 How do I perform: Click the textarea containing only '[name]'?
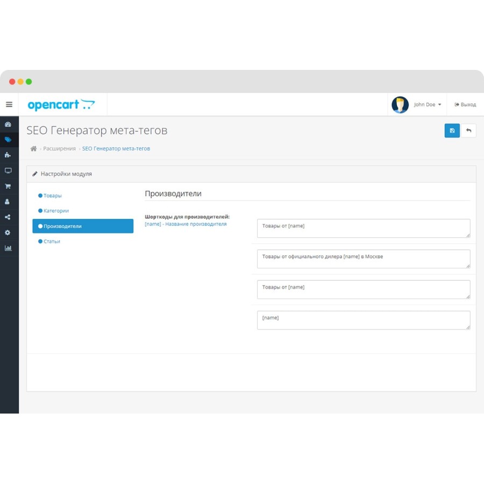click(364, 320)
